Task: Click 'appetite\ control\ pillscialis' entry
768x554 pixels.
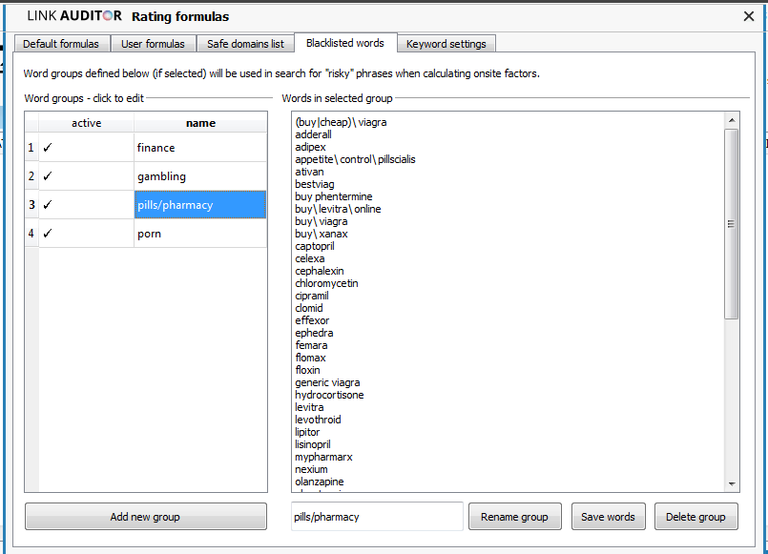Action: pos(355,159)
